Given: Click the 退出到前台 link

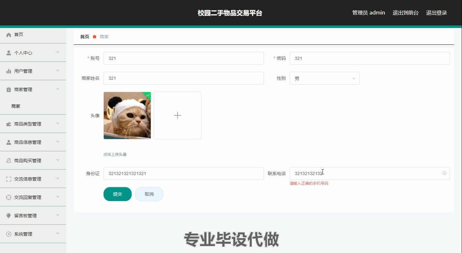Looking at the screenshot, I should tap(406, 13).
